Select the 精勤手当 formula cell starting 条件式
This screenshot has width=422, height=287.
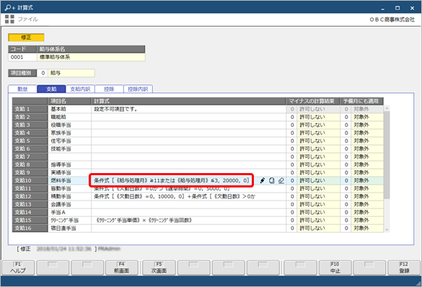coord(188,196)
